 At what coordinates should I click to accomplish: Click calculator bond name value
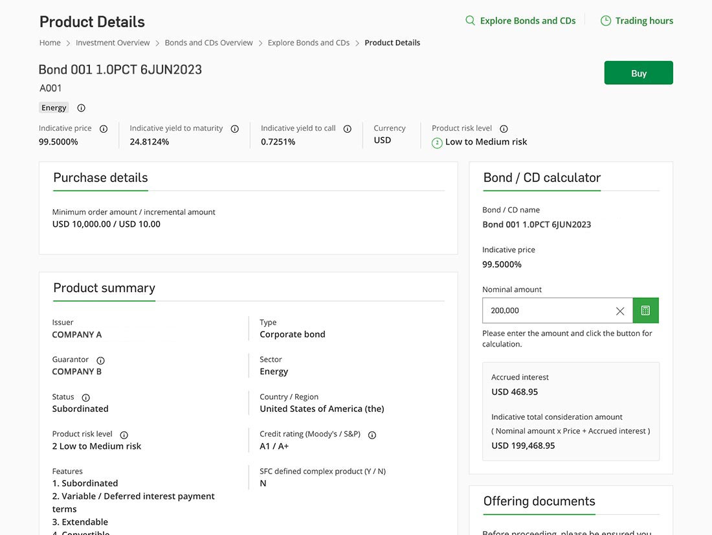[537, 225]
